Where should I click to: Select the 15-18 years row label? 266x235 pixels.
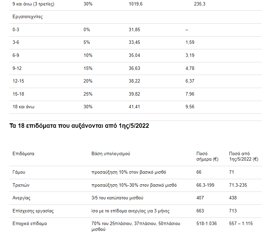[x=18, y=94]
